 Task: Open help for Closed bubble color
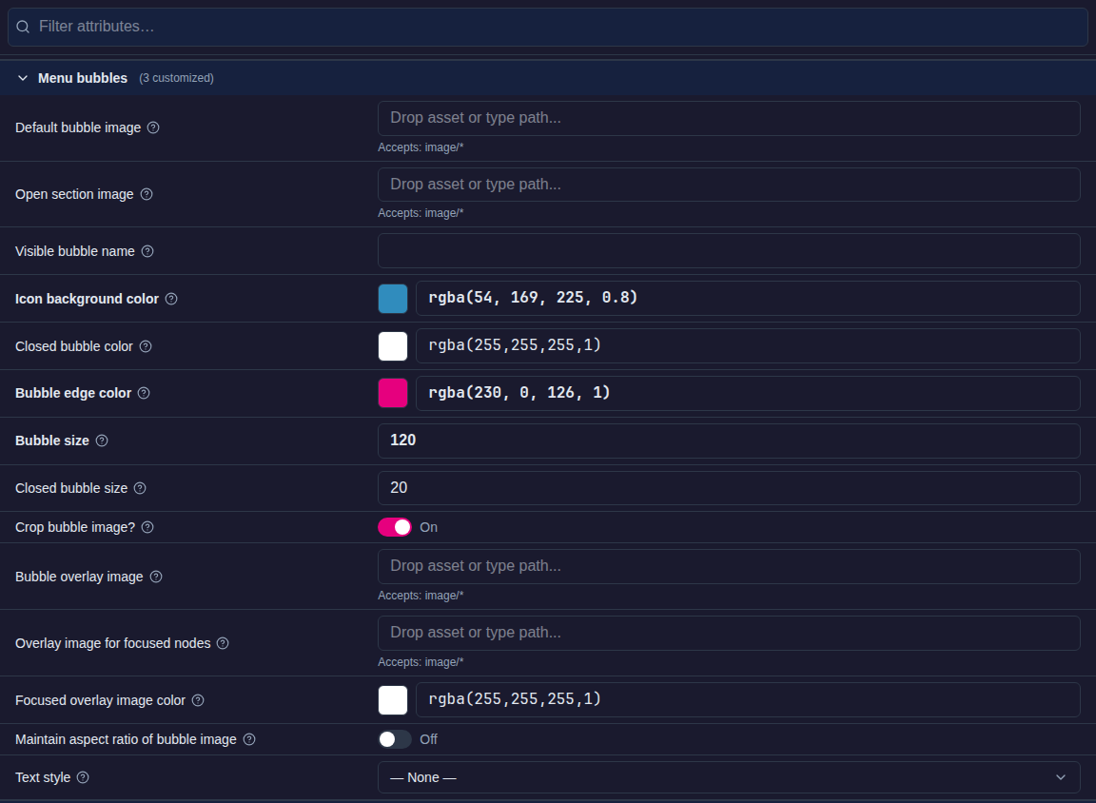[146, 346]
